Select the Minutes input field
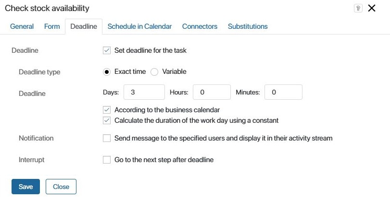 click(x=283, y=92)
